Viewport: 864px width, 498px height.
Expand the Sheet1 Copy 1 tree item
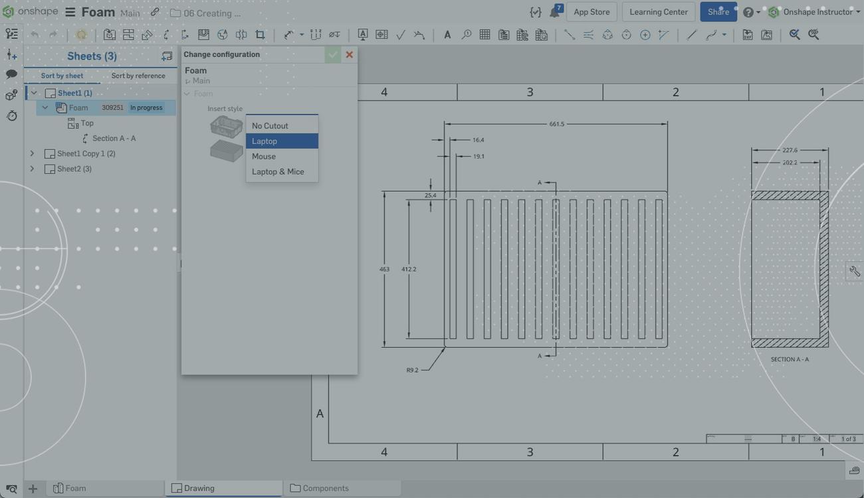click(31, 153)
